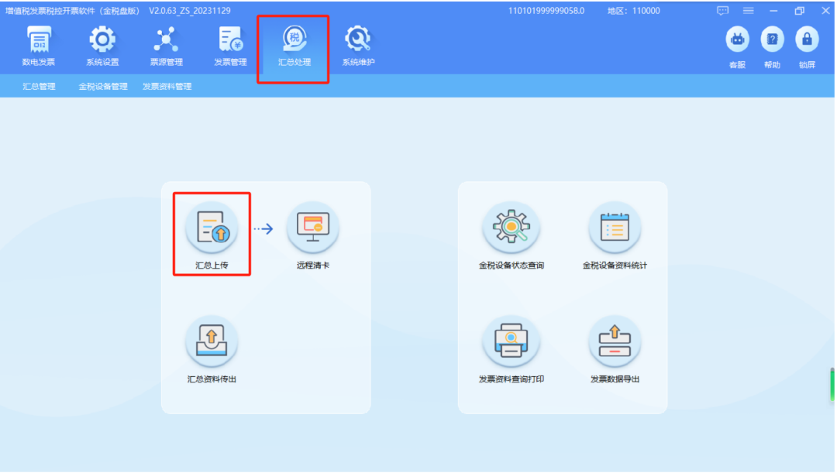Open 发票管理 module
The height and width of the screenshot is (473, 837).
(230, 46)
